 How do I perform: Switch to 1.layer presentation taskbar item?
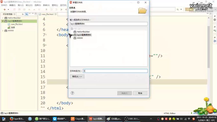(78, 119)
